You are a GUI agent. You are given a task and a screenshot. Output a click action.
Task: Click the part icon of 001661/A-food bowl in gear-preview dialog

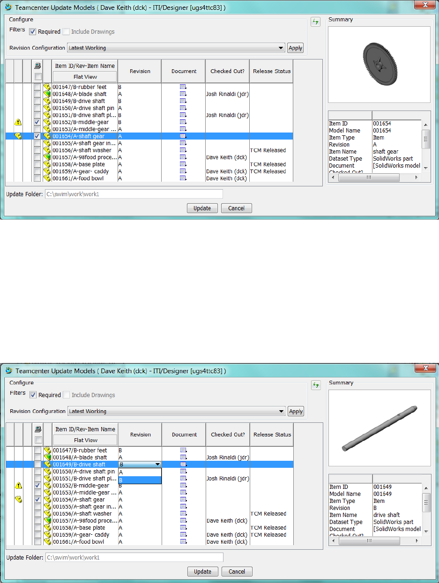pos(47,178)
